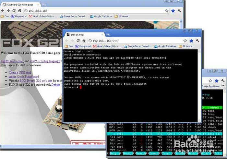The image size is (227, 159).
Task: Open Playground bookmark in FOX Board window
Action: (x=19, y=16)
